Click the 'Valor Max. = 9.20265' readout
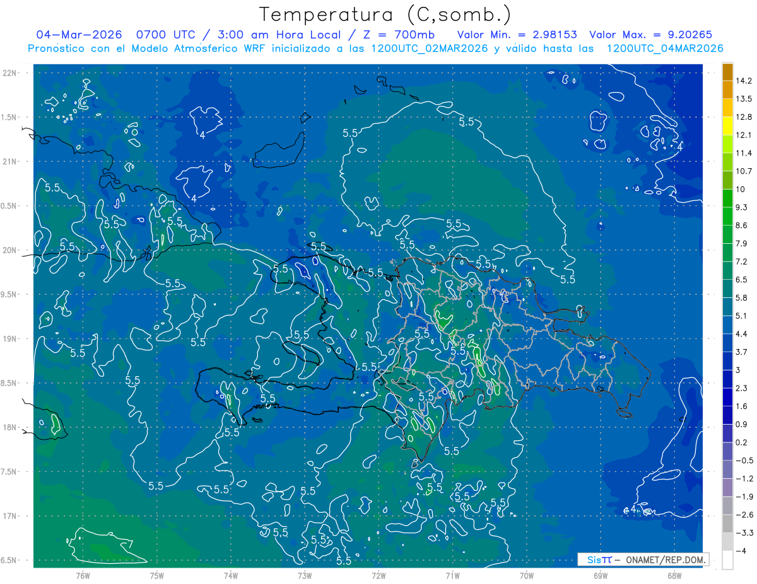Viewport: 757px width, 584px height. pos(651,35)
